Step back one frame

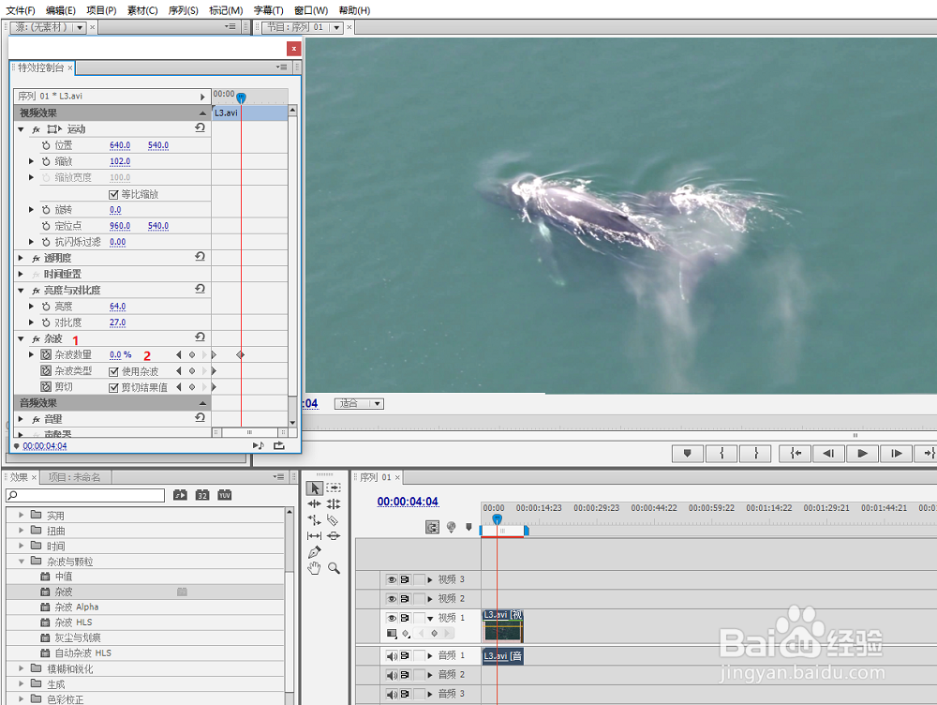tap(828, 454)
